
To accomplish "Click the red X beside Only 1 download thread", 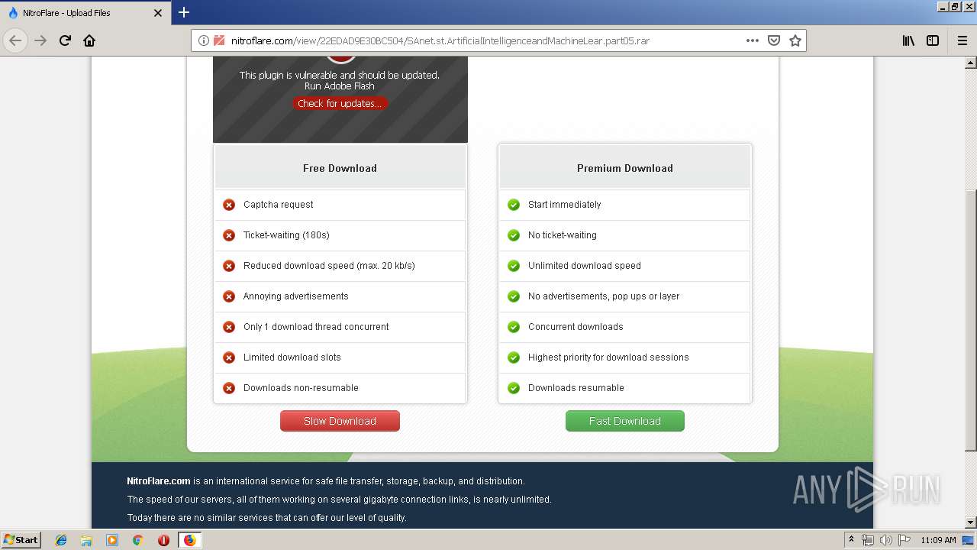I will (x=228, y=327).
